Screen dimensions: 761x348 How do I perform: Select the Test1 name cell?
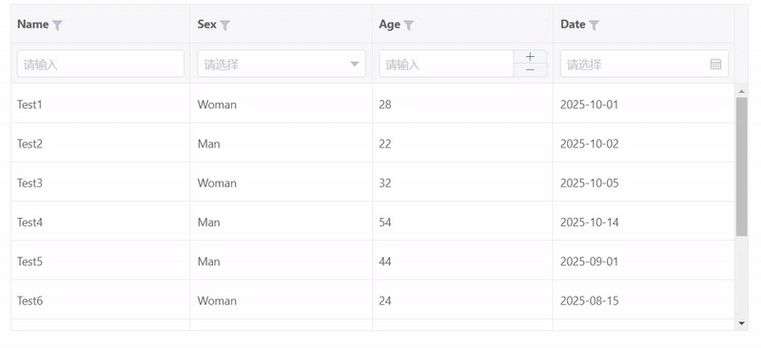100,104
